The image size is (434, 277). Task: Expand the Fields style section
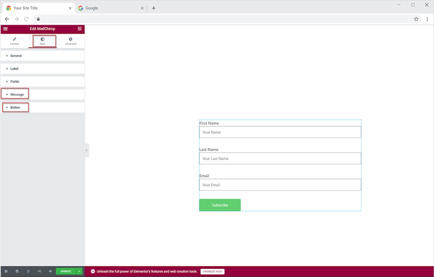pyautogui.click(x=15, y=82)
